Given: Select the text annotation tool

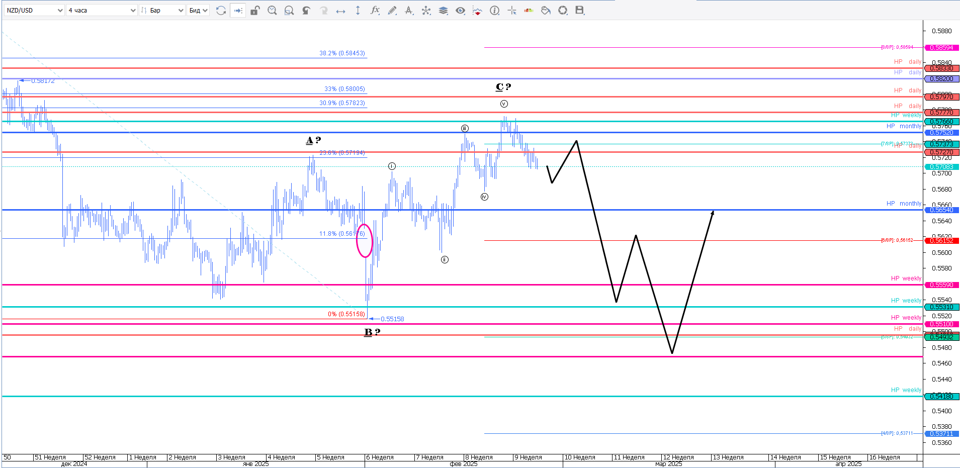Looking at the screenshot, I should (x=409, y=11).
